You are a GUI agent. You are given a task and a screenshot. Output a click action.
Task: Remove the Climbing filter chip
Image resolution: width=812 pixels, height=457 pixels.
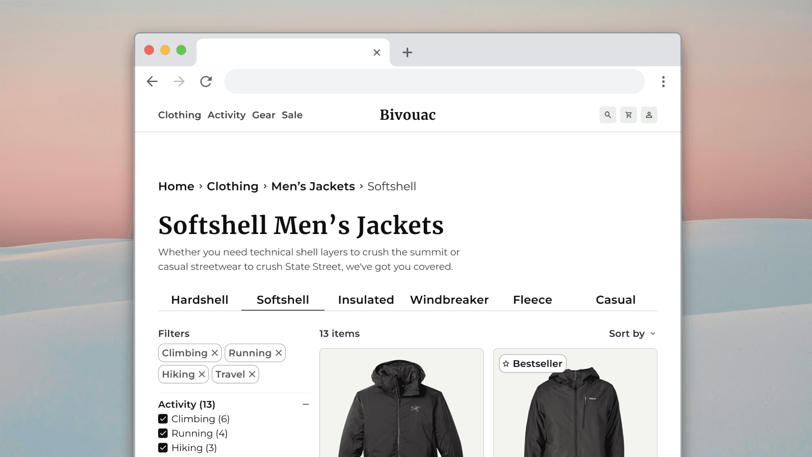(x=215, y=352)
